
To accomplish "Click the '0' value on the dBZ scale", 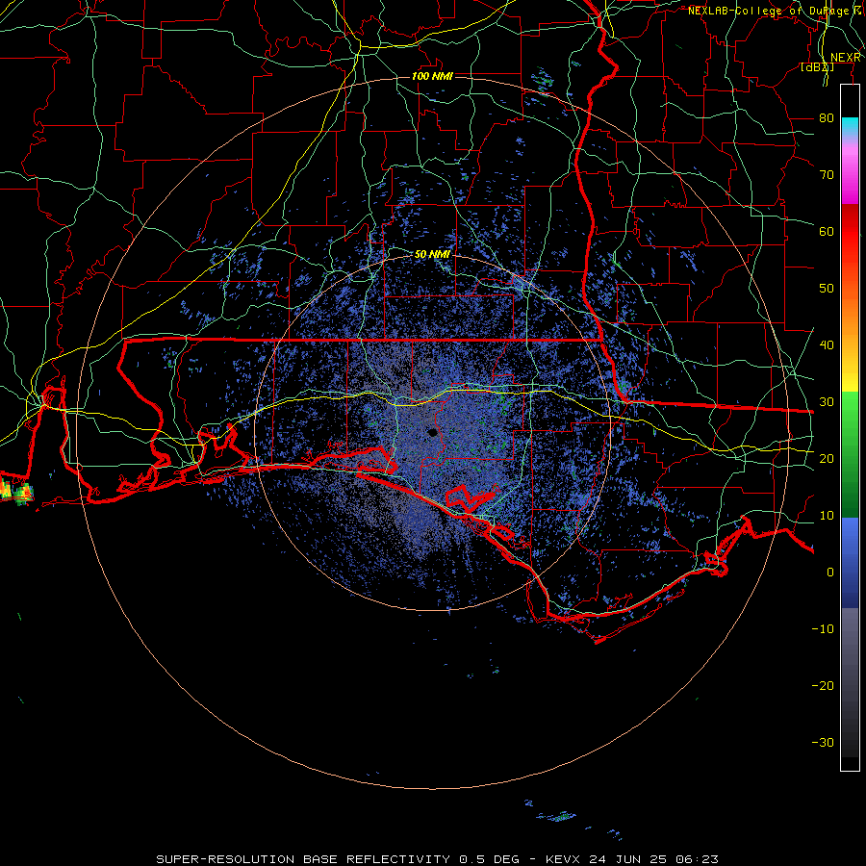I will 830,573.
